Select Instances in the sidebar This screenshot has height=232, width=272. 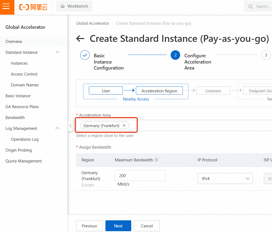click(x=19, y=63)
